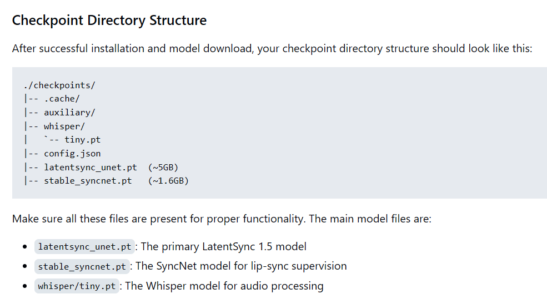The image size is (547, 304).
Task: Click stable_syncnet.pt in the code block
Action: pos(88,181)
